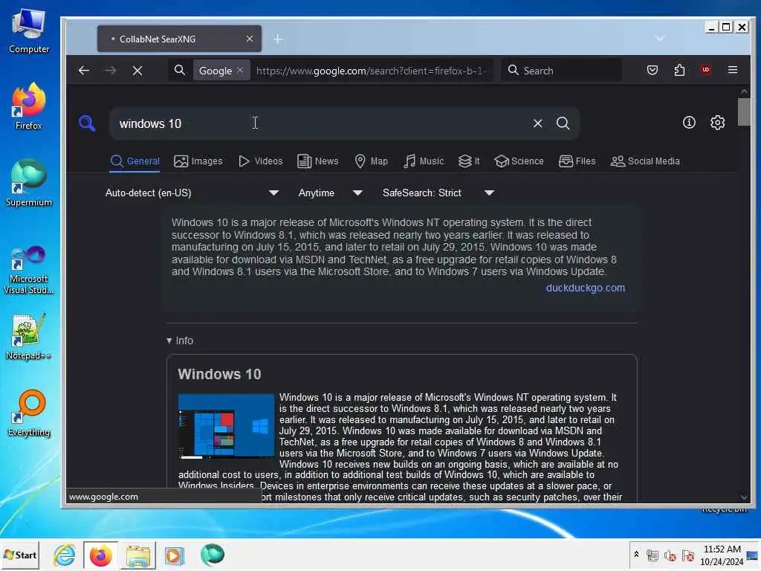Open SearXNG preferences gear icon
The height and width of the screenshot is (571, 761).
click(x=717, y=123)
